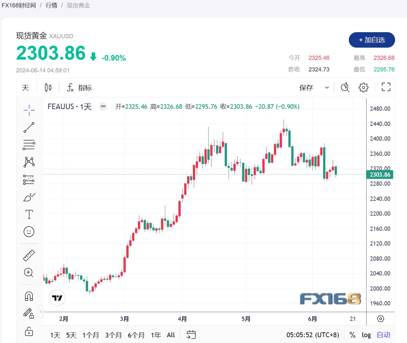Select the text annotation tool
The height and width of the screenshot is (343, 407).
coord(29,214)
